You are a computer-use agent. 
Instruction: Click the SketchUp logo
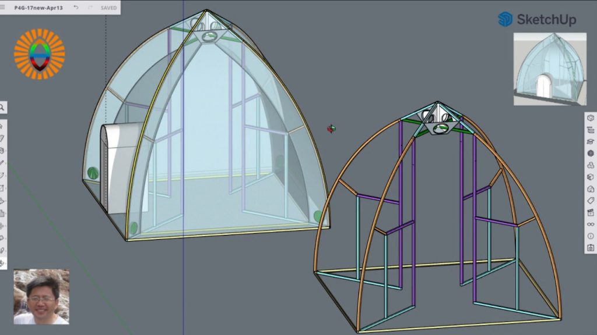pos(537,19)
